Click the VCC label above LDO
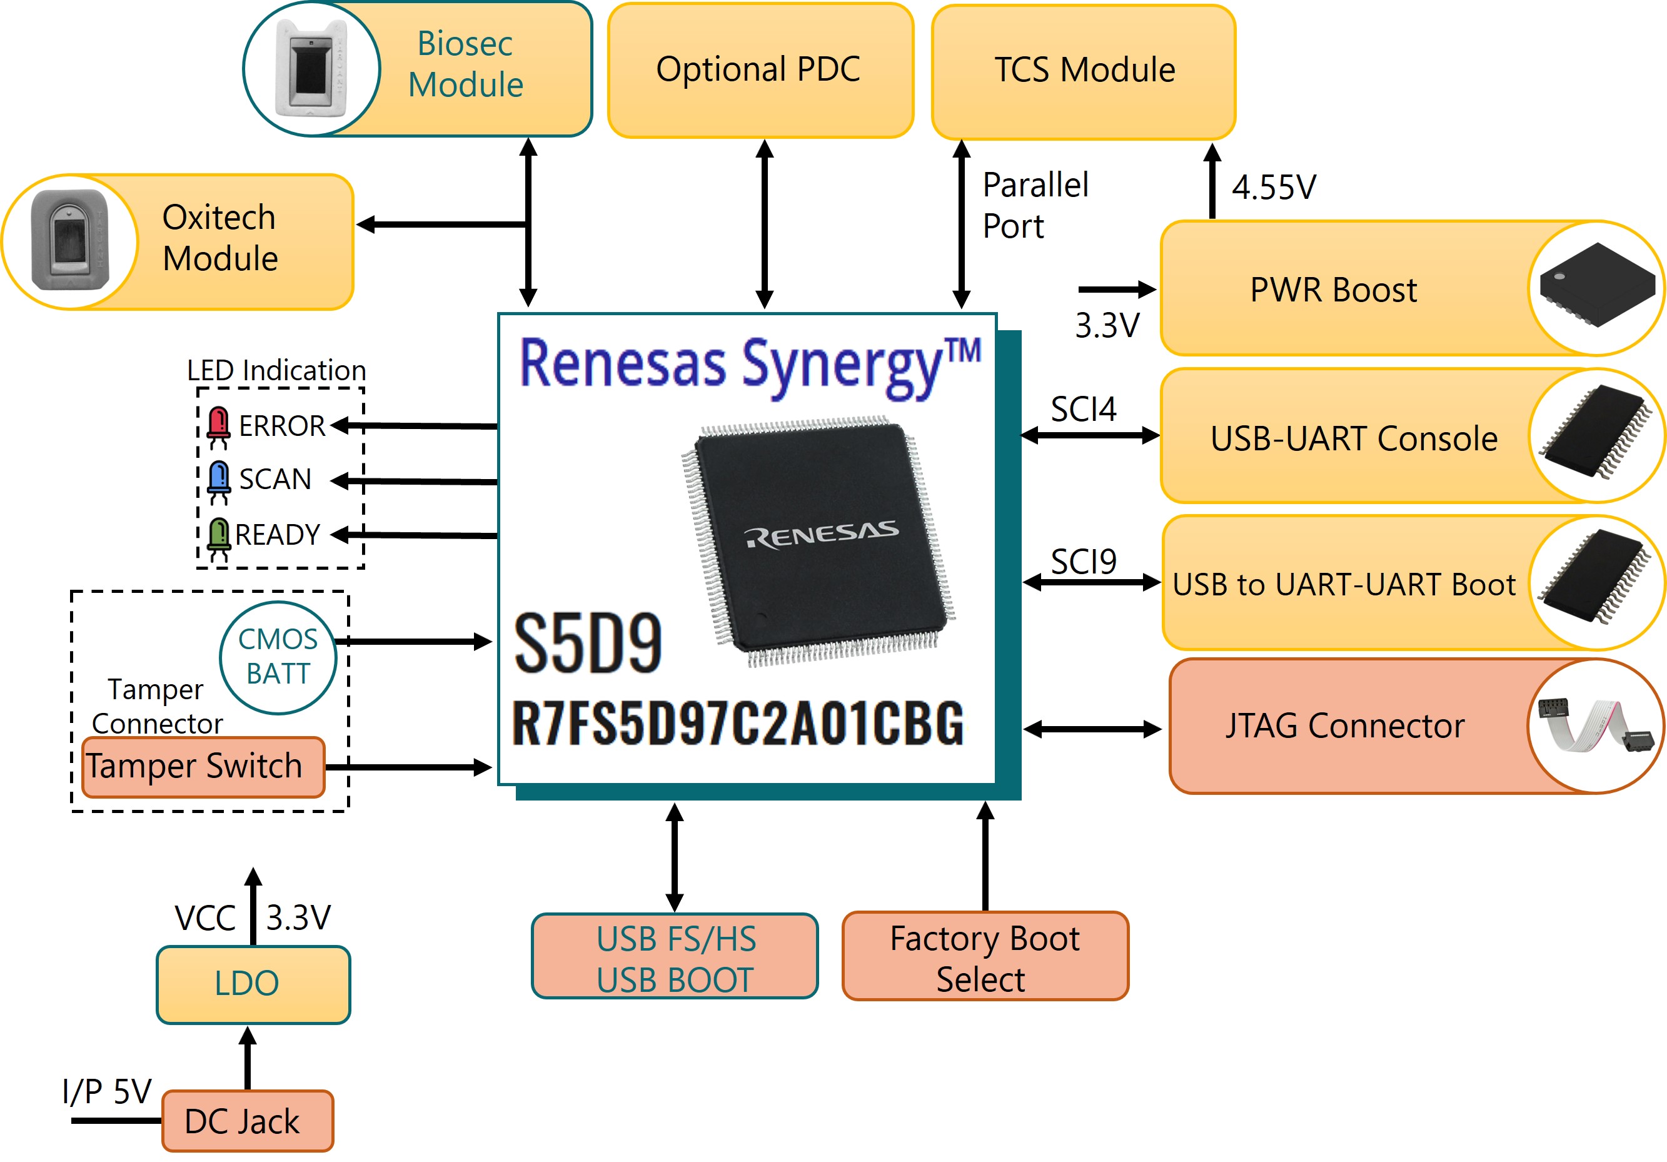 pos(204,918)
